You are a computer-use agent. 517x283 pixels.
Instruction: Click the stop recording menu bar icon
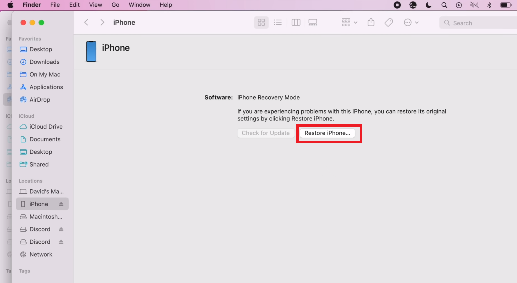point(397,5)
